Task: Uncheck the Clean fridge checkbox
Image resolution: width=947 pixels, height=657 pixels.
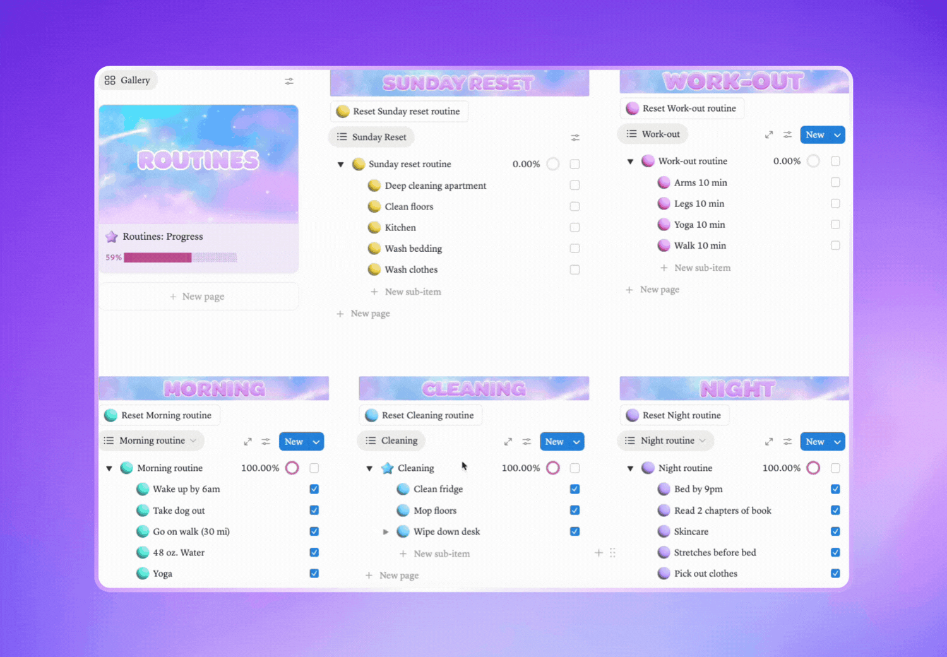Action: click(575, 489)
